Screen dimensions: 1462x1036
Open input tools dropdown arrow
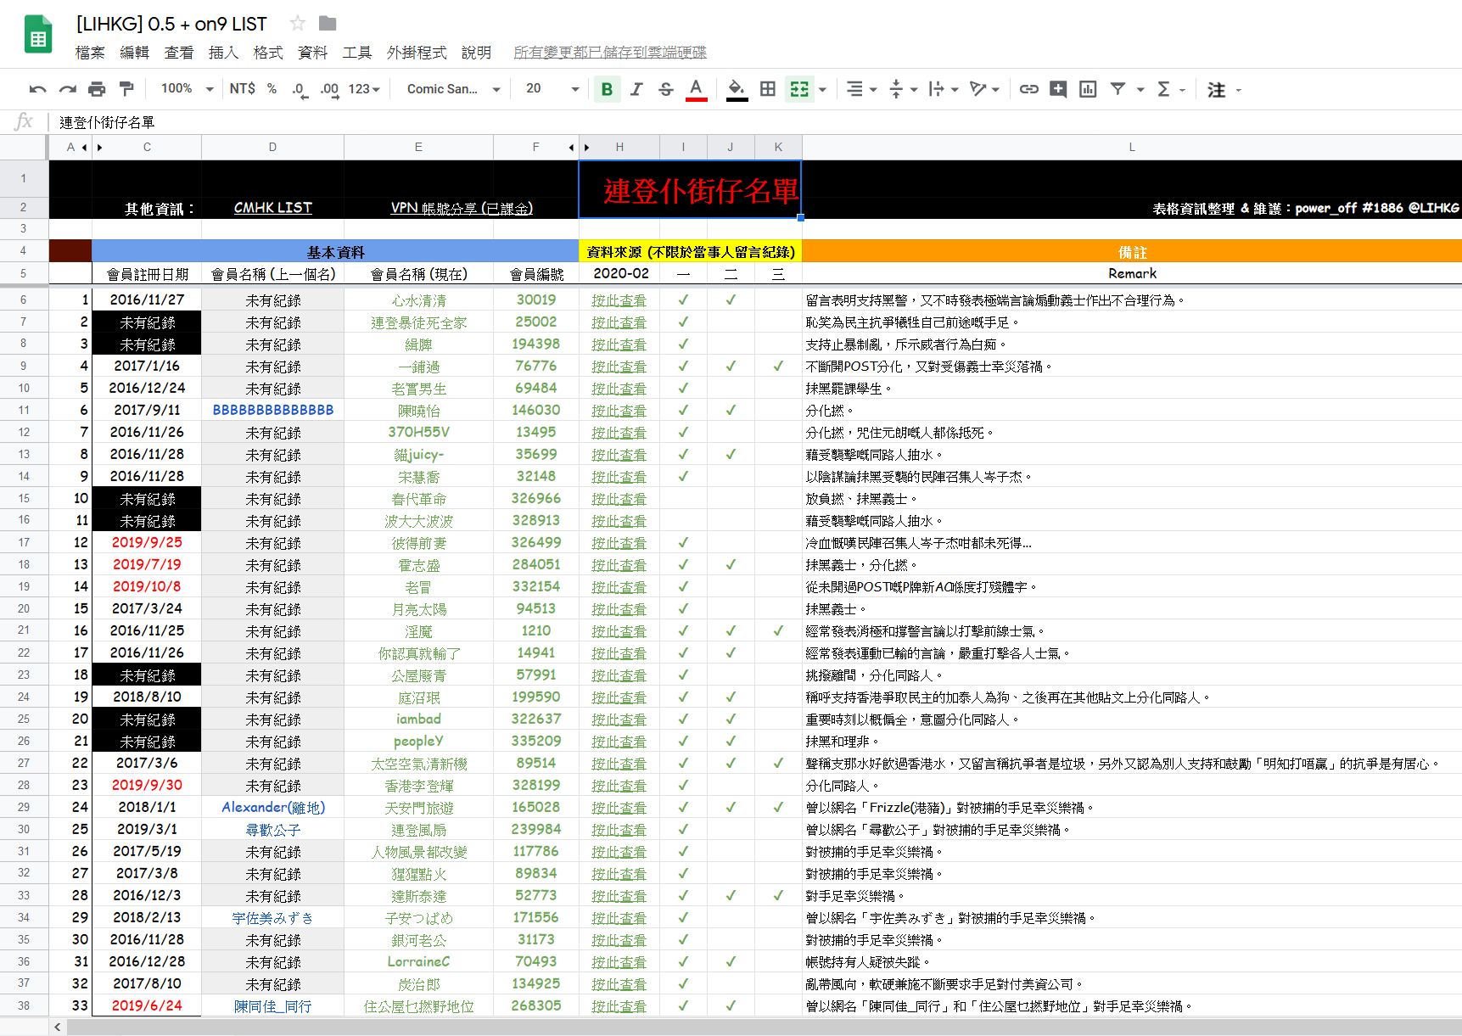1239,90
